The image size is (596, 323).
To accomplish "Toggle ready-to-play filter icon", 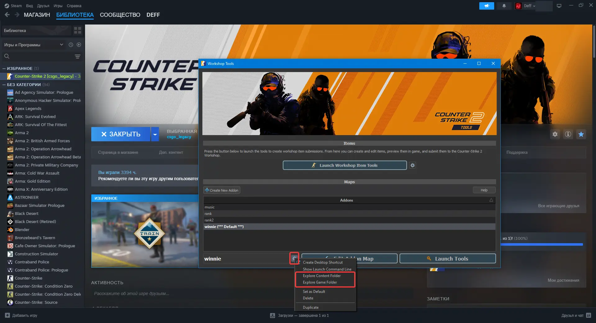I will [79, 45].
